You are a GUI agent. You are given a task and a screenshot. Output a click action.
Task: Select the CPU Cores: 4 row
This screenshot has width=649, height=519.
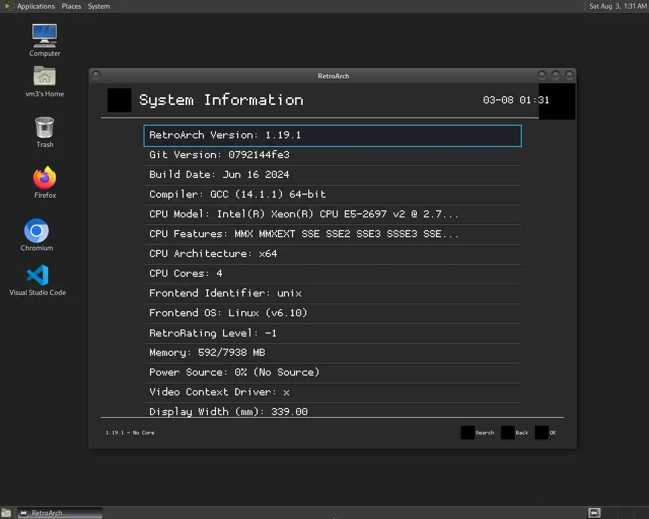(333, 274)
